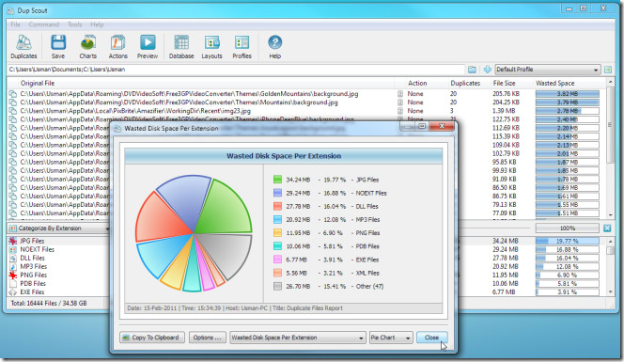
Task: Click the '3.82 MB' wasted space bar
Action: click(x=567, y=94)
